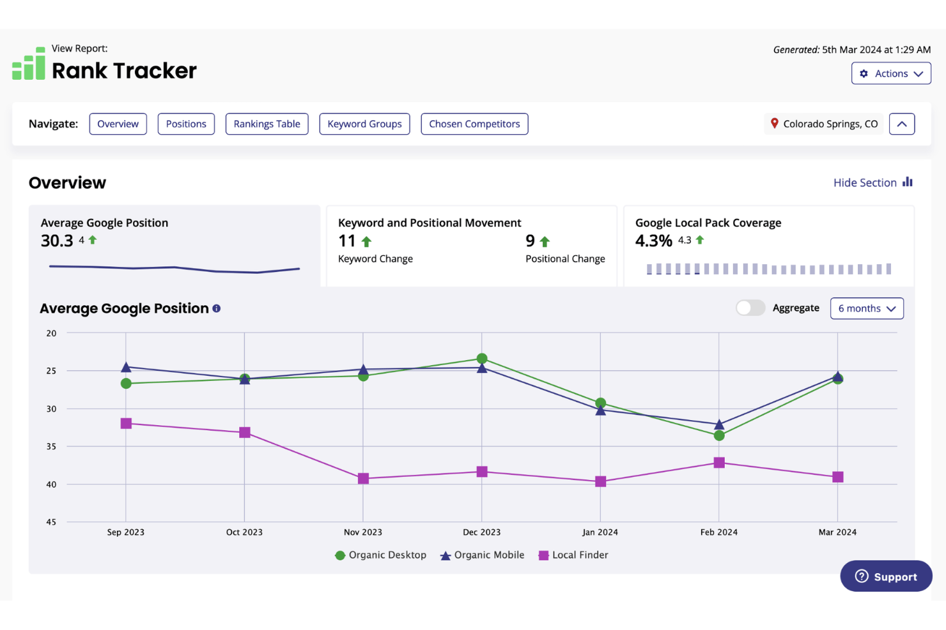Click the Rank Tracker green bars logo
The height and width of the screenshot is (630, 946).
coord(29,63)
